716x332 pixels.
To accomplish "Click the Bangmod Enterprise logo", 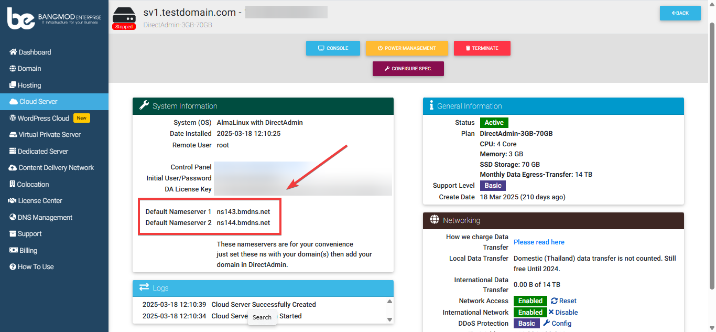I will click(54, 19).
